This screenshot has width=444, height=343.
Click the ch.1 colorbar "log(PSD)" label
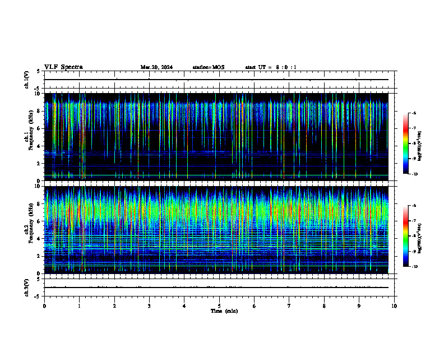point(419,146)
